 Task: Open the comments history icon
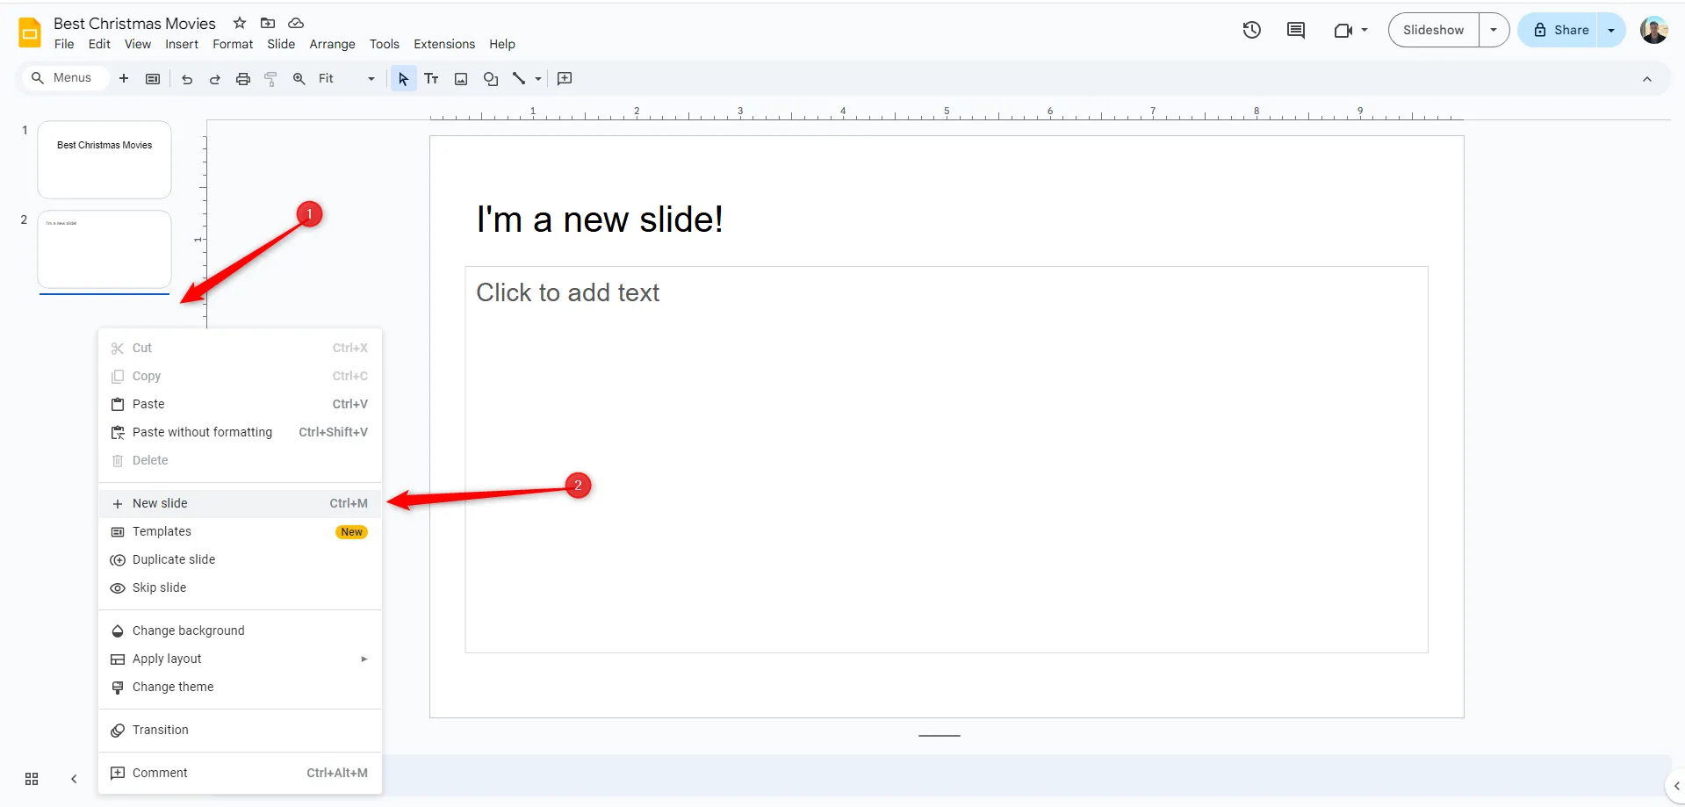1296,30
